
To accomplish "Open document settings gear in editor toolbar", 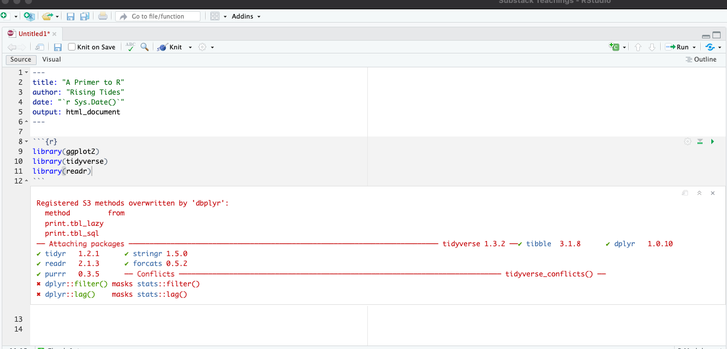I will 203,47.
